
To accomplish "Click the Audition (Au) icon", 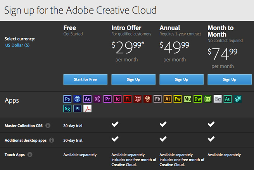I will point(228,99).
